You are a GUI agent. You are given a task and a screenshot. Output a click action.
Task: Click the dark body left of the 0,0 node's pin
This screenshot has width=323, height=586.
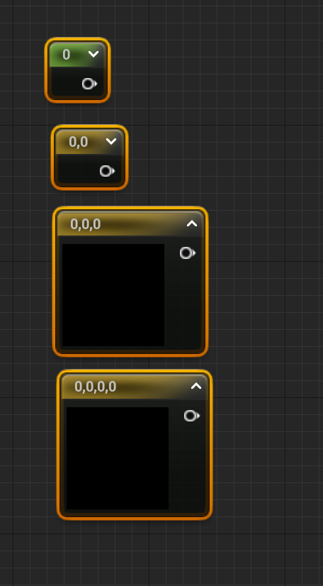[78, 170]
